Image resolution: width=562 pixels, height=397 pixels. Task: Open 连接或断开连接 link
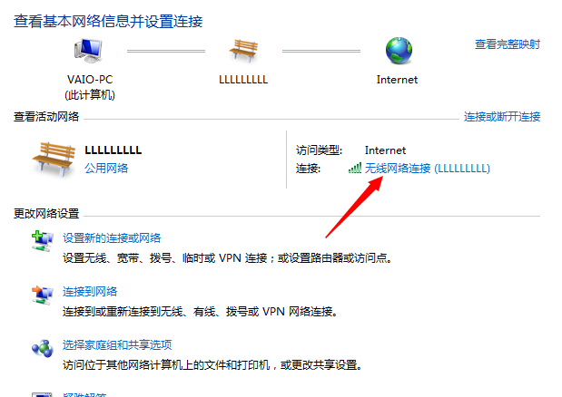click(502, 117)
